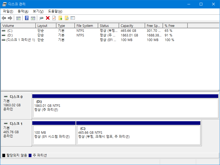
Task: Click the navy 주 파티션 legend swatch
Action: tap(30, 155)
